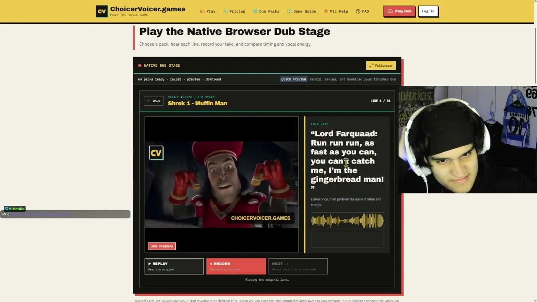
Task: Browse the Dub Packs section
Action: coord(266,11)
